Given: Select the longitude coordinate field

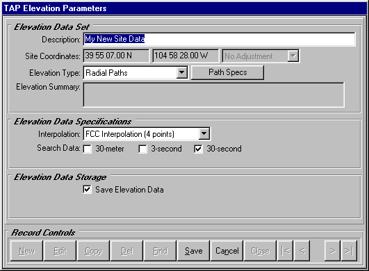Looking at the screenshot, I should 186,56.
